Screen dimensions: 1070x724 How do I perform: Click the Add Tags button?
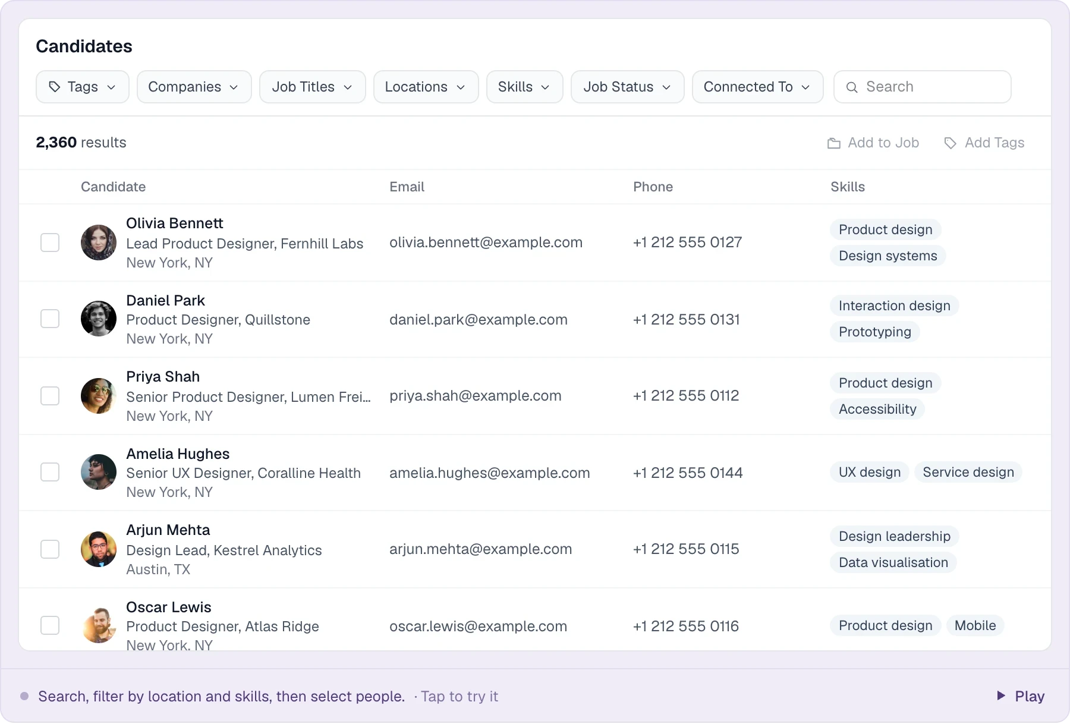coord(984,143)
